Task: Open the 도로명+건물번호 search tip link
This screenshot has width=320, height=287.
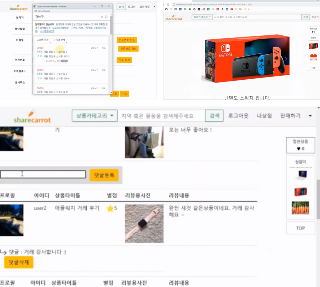Action: [60, 28]
